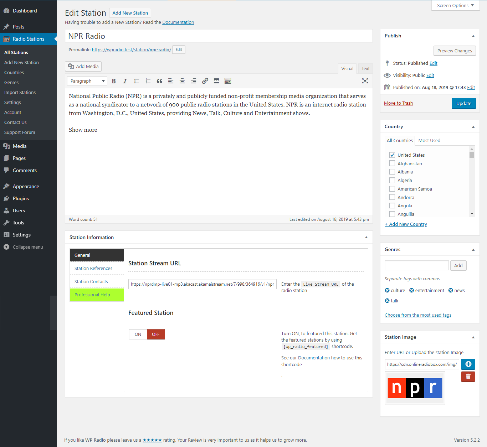Image resolution: width=487 pixels, height=447 pixels.
Task: Click the Insert/edit link icon
Action: (x=205, y=81)
